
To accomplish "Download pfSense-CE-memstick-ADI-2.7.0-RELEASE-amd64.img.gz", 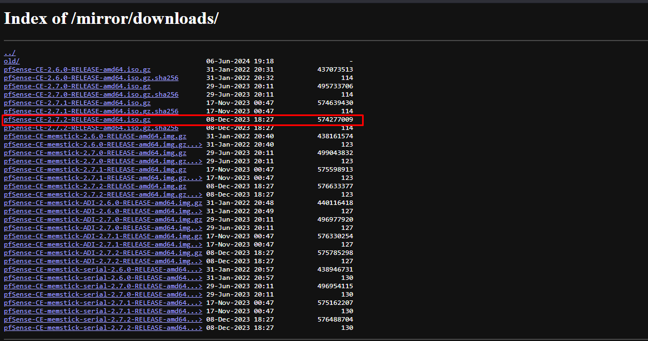I will point(103,219).
